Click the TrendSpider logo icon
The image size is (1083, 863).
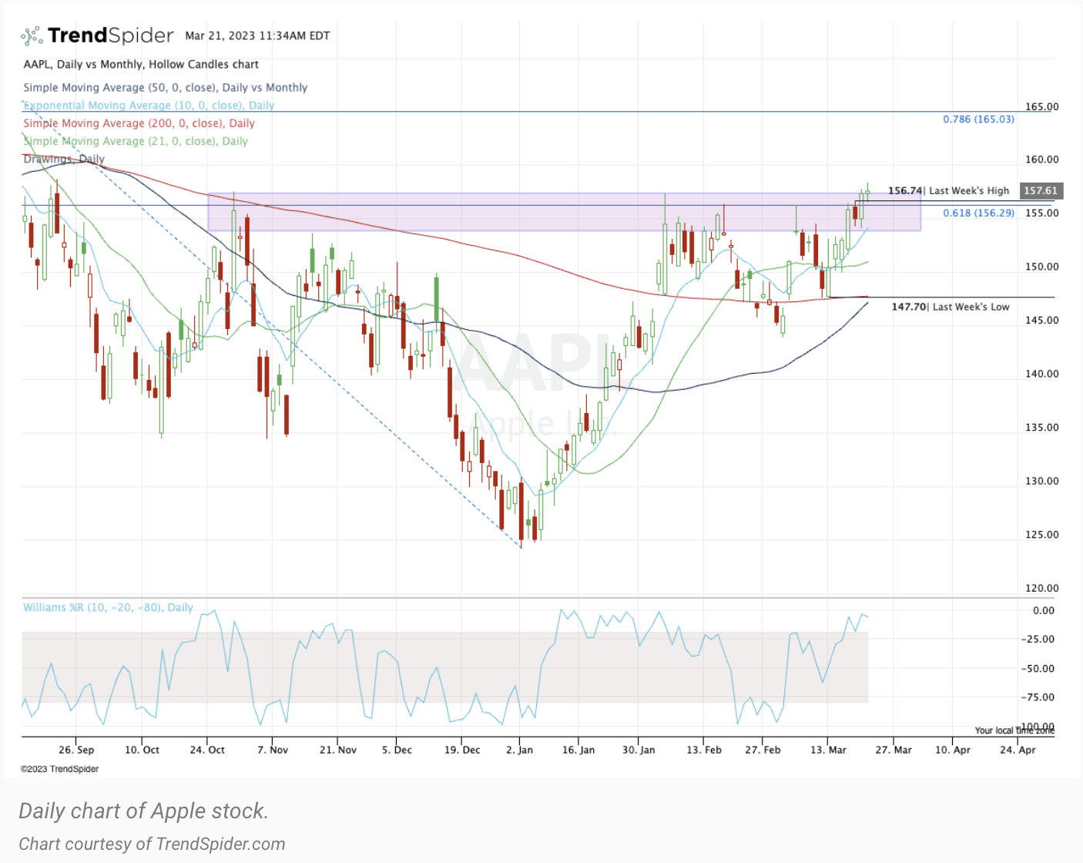click(x=31, y=35)
